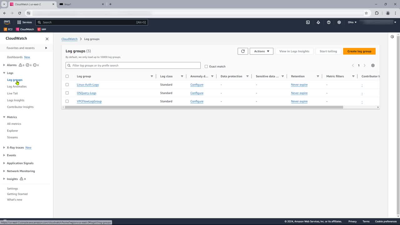Open Logs Insights in sidebar
The image size is (400, 225).
click(16, 100)
